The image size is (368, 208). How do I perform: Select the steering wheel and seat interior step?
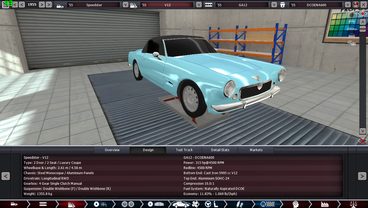point(211,204)
